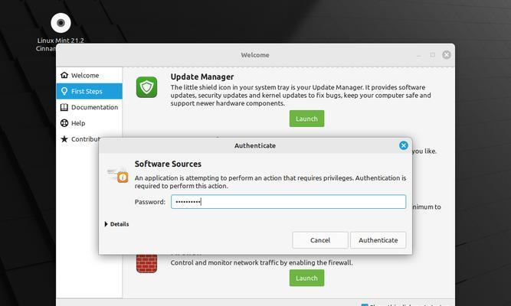Cancel the authentication request
511x306 pixels.
pos(320,240)
